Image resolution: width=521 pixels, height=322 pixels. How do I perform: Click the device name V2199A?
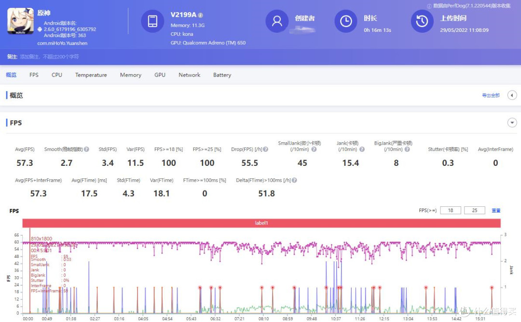click(x=183, y=15)
